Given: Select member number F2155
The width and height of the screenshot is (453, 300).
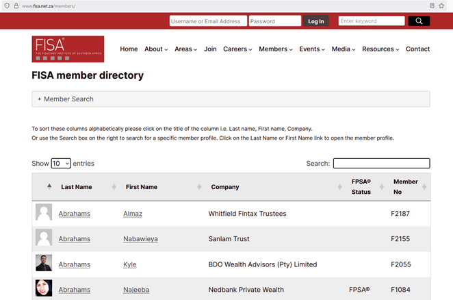Looking at the screenshot, I should tap(400, 238).
